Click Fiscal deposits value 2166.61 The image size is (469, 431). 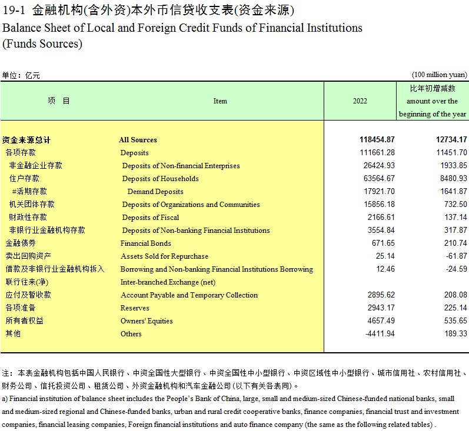pos(381,217)
